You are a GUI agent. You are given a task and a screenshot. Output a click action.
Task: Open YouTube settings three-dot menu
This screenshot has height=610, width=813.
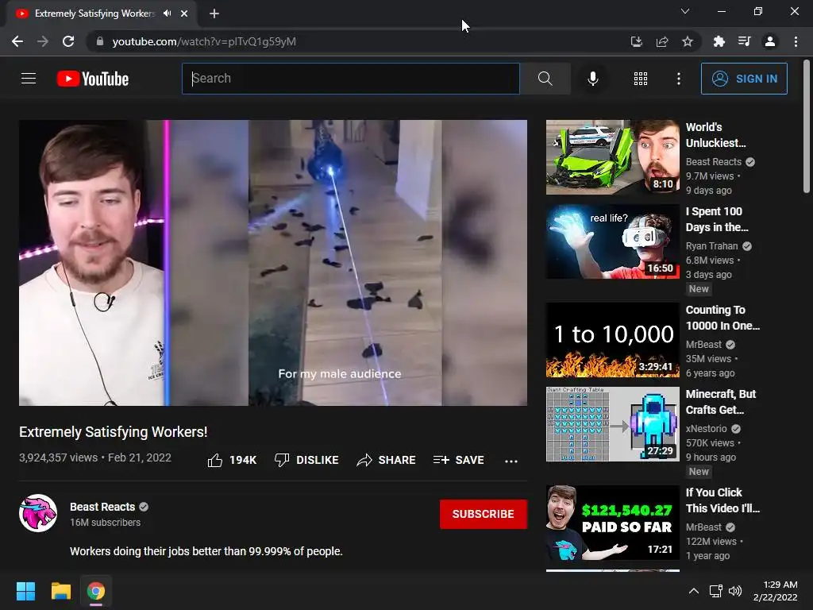678,79
